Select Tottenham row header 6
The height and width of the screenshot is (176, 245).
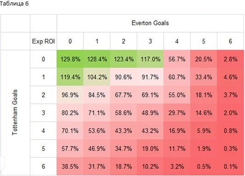(43, 166)
